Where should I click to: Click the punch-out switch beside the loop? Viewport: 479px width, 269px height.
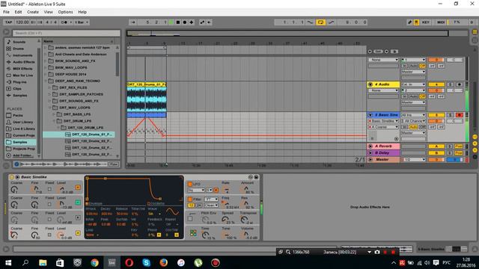coord(331,22)
